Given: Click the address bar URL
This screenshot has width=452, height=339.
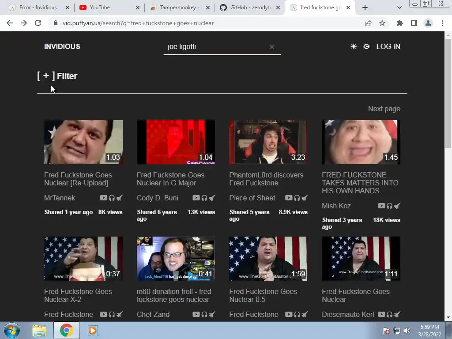Looking at the screenshot, I should pyautogui.click(x=138, y=23).
